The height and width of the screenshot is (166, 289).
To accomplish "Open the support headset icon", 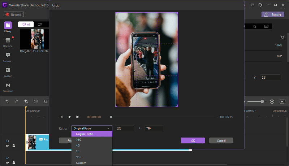I will tap(260, 5).
